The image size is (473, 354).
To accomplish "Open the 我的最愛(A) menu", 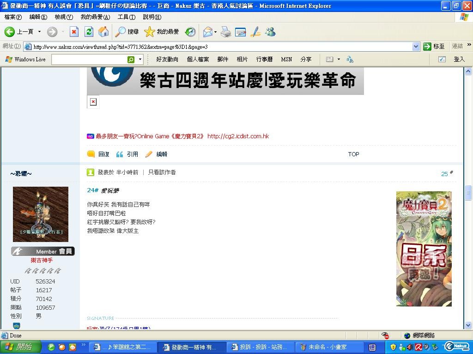I will 95,17.
